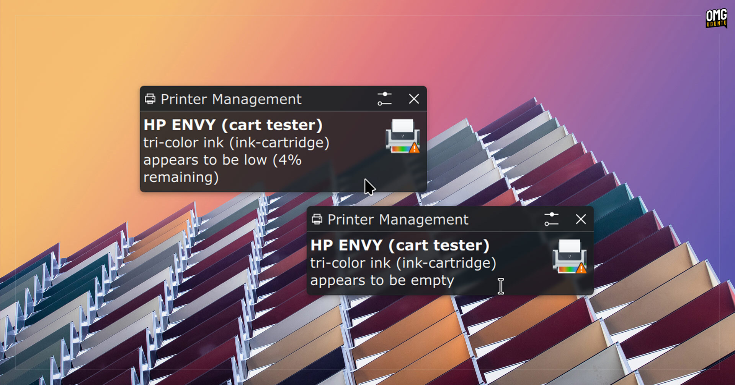The image size is (735, 385).
Task: Close the low ink notification
Action: [414, 99]
